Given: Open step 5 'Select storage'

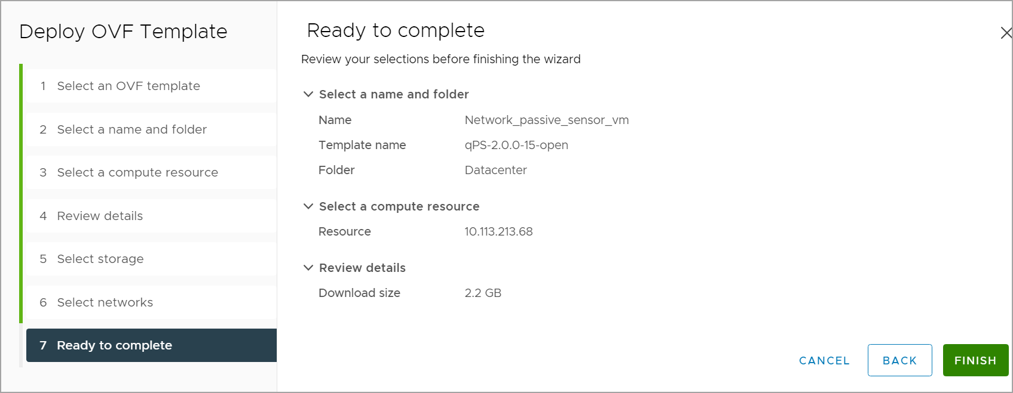Looking at the screenshot, I should (100, 259).
